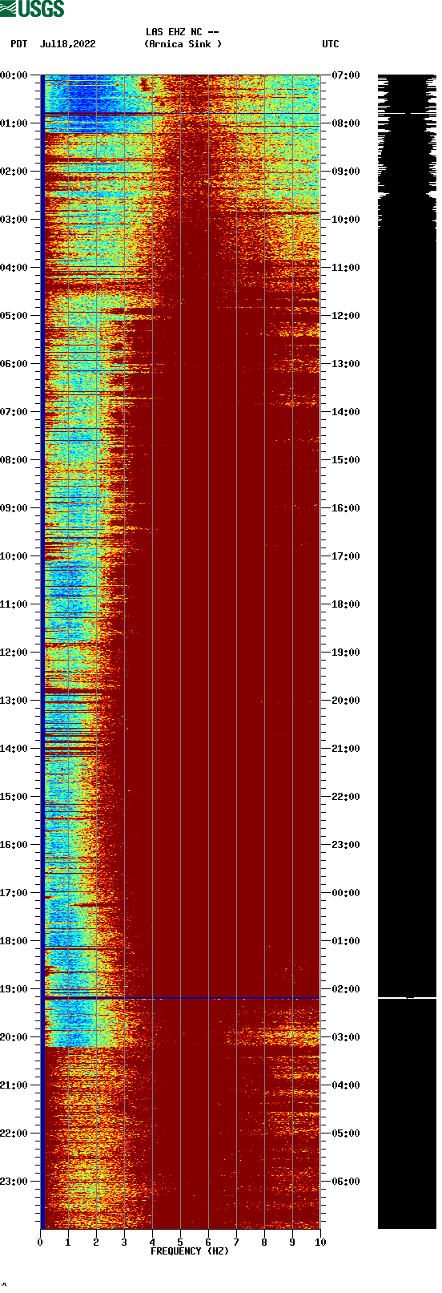
Task: Click the blue data-gap line near 19:10
Action: (181, 998)
